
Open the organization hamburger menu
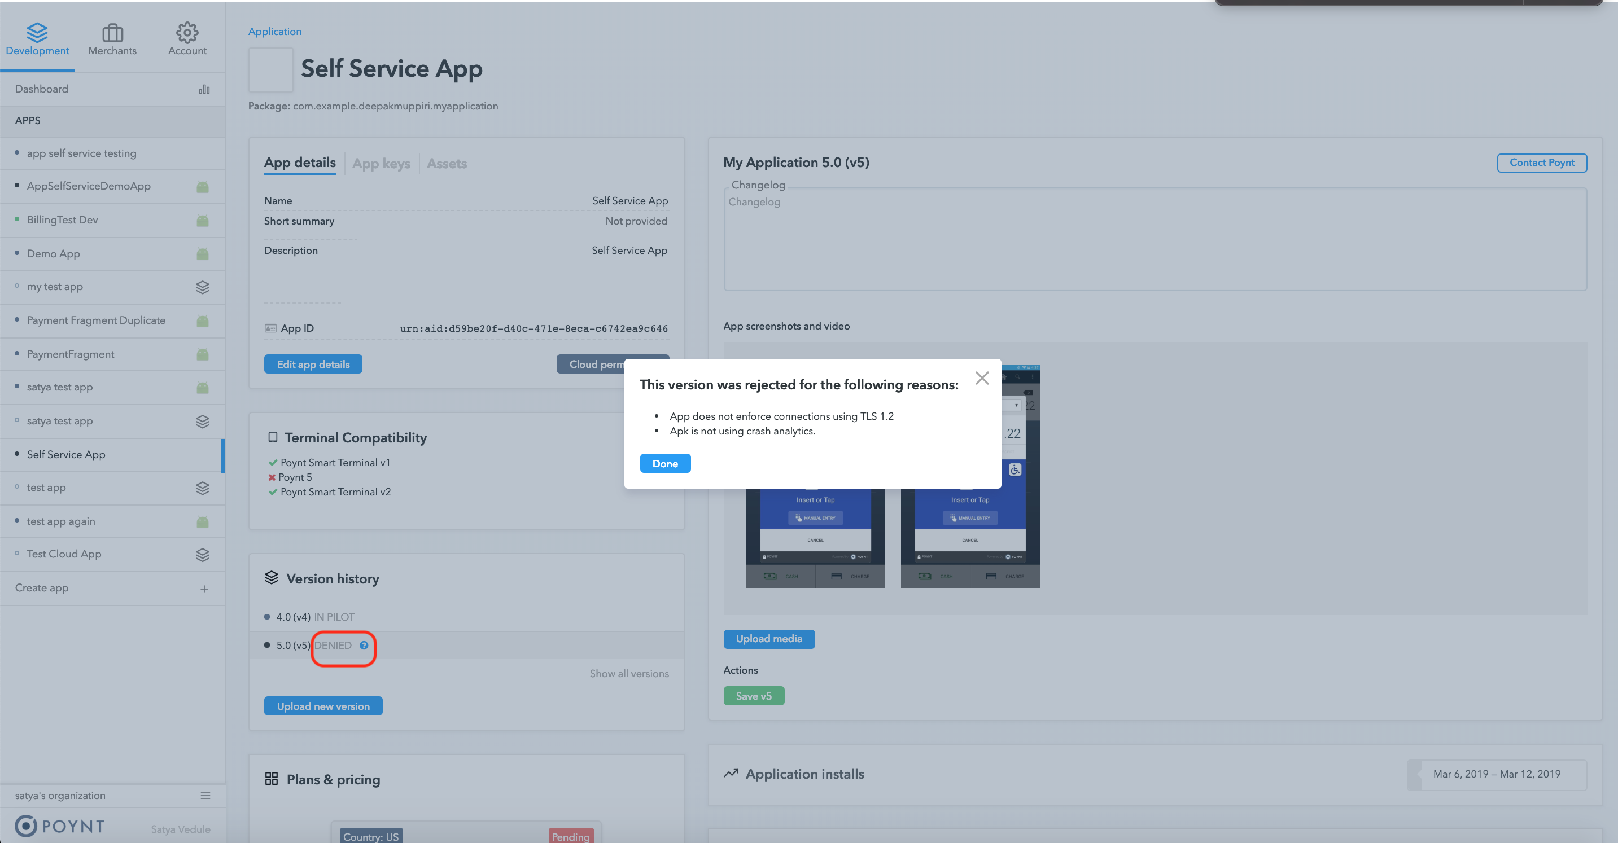(205, 795)
